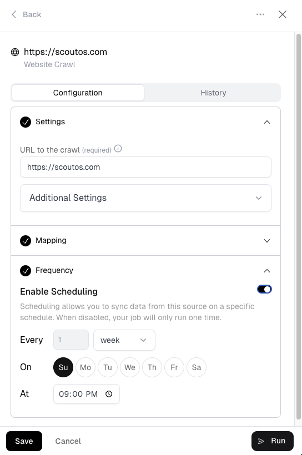Click the clock icon in time field
Image resolution: width=302 pixels, height=455 pixels.
pos(109,394)
